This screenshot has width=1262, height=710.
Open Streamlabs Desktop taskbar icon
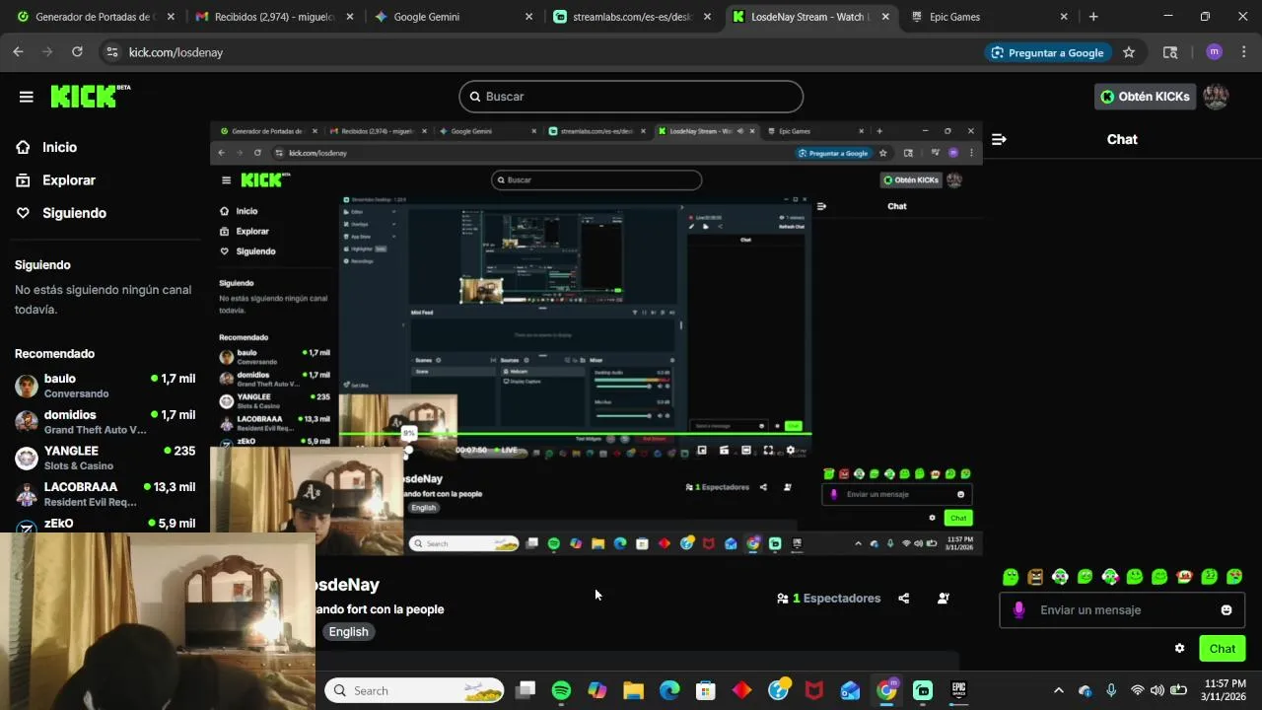[x=923, y=690]
